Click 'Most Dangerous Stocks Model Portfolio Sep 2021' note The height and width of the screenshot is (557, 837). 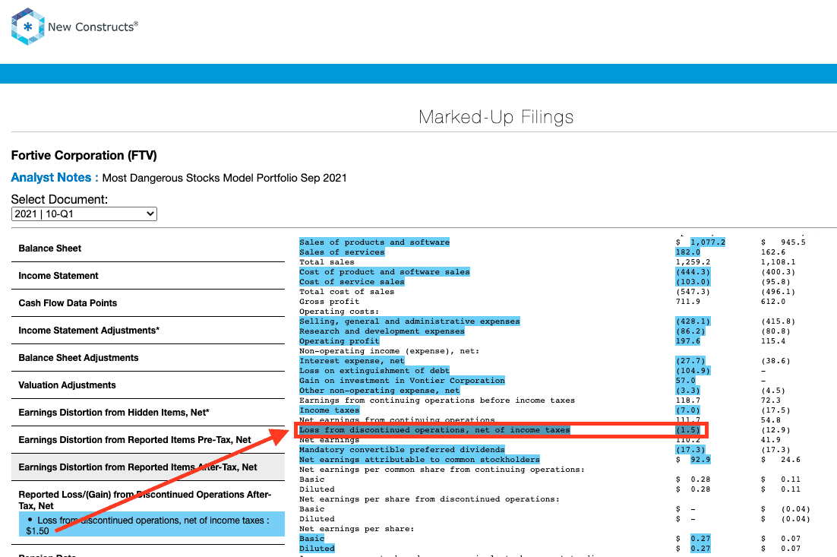(224, 178)
